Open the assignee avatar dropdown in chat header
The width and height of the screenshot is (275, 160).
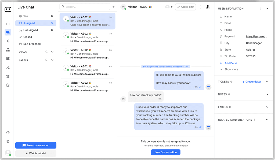[x=169, y=7]
